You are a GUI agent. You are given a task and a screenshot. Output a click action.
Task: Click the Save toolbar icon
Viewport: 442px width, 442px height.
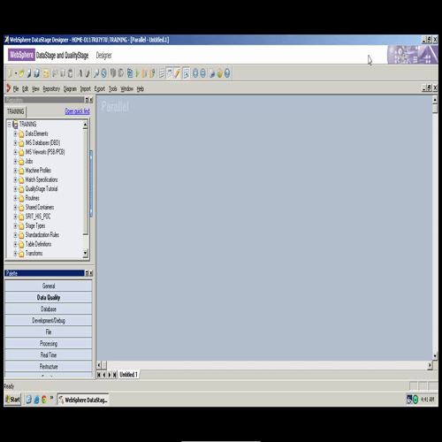[x=29, y=73]
